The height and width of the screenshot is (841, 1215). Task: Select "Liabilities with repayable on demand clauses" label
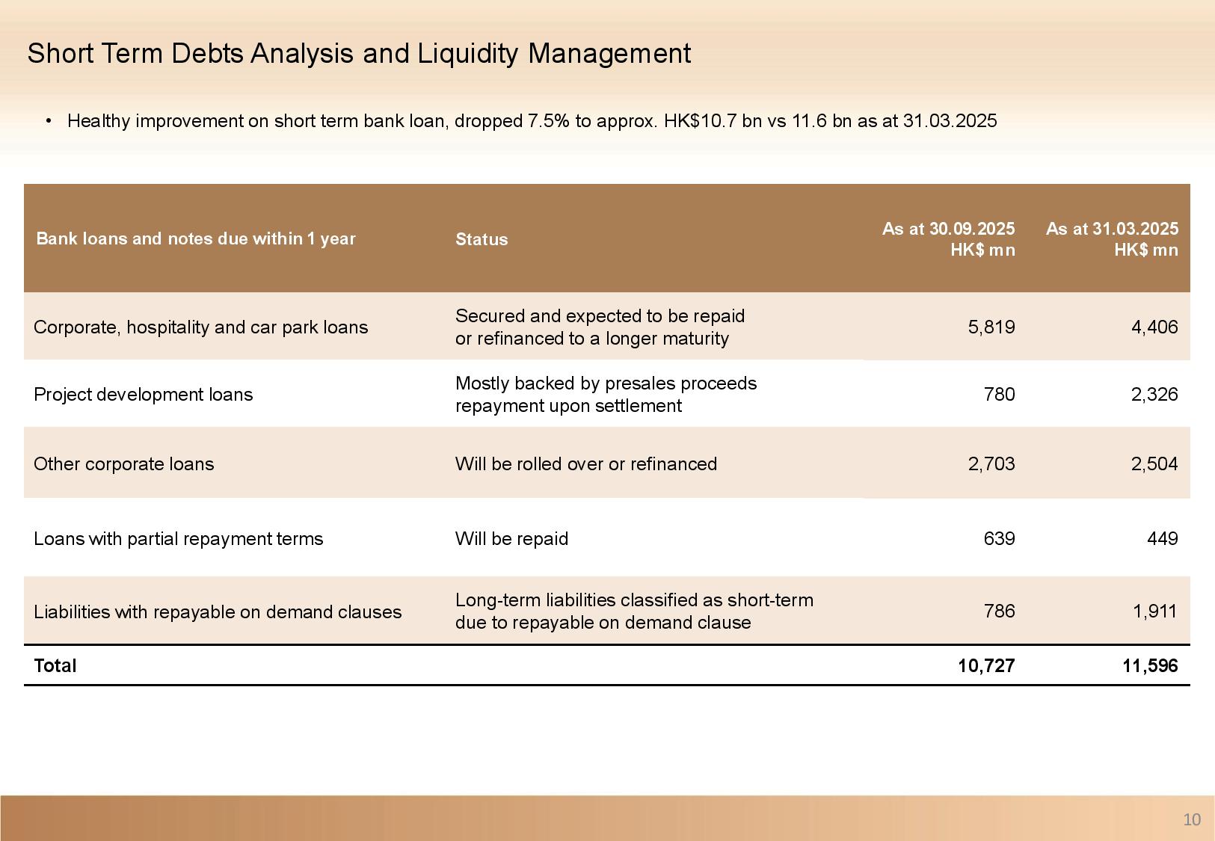tap(218, 612)
